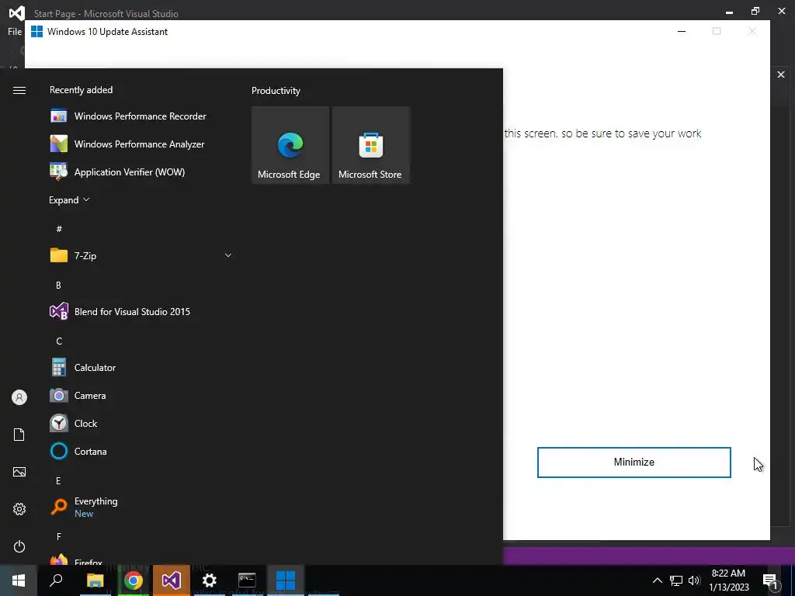The height and width of the screenshot is (596, 795).
Task: Open Documents from Start sidebar
Action: pos(19,435)
